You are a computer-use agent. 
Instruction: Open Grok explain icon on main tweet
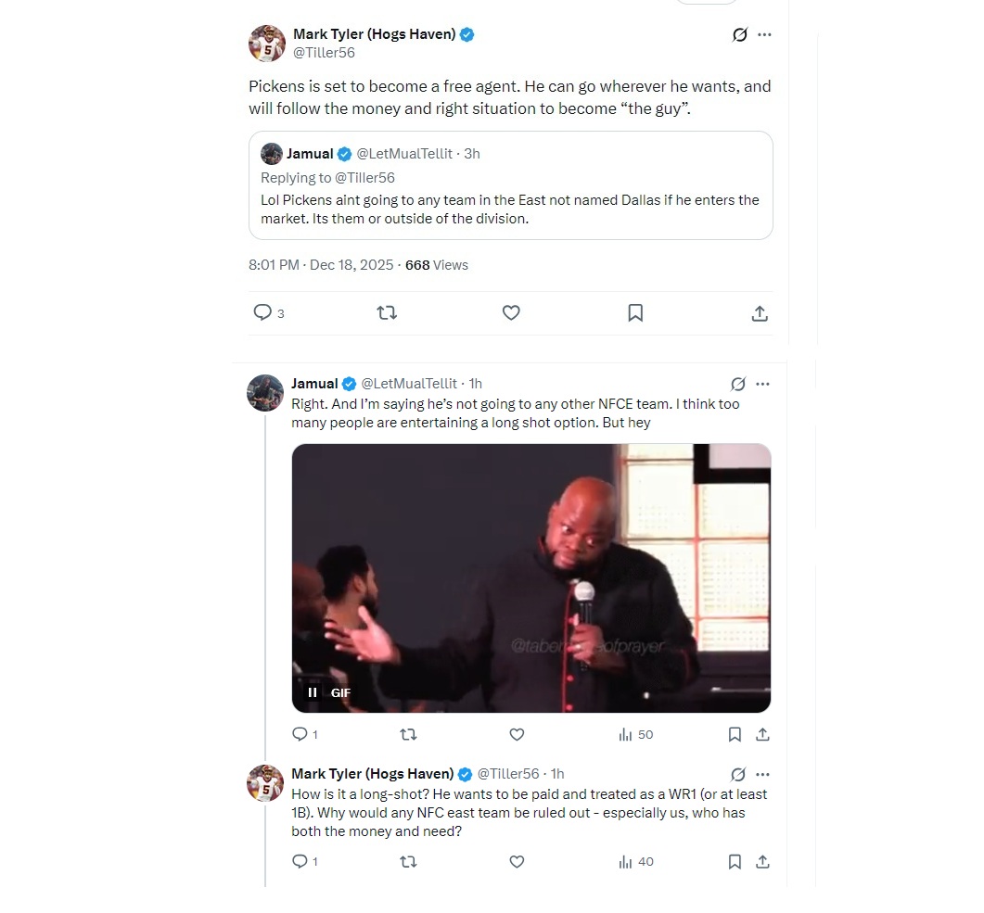pos(740,34)
